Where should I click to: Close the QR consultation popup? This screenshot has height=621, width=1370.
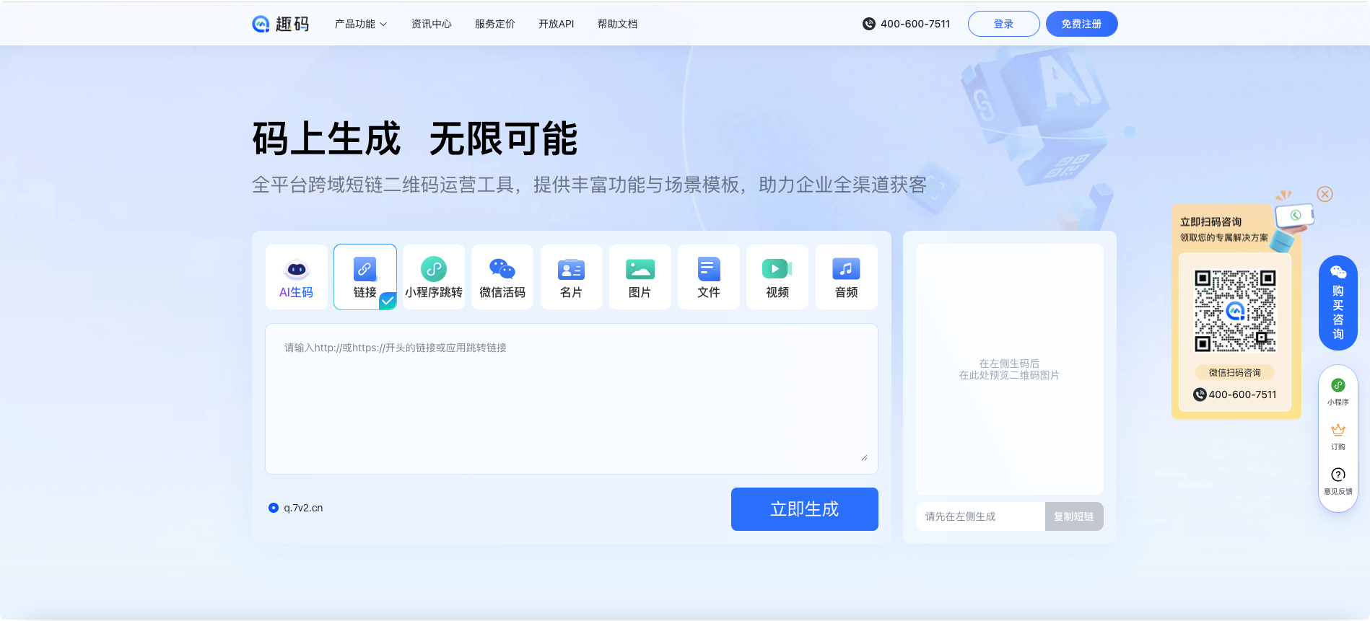click(1325, 194)
